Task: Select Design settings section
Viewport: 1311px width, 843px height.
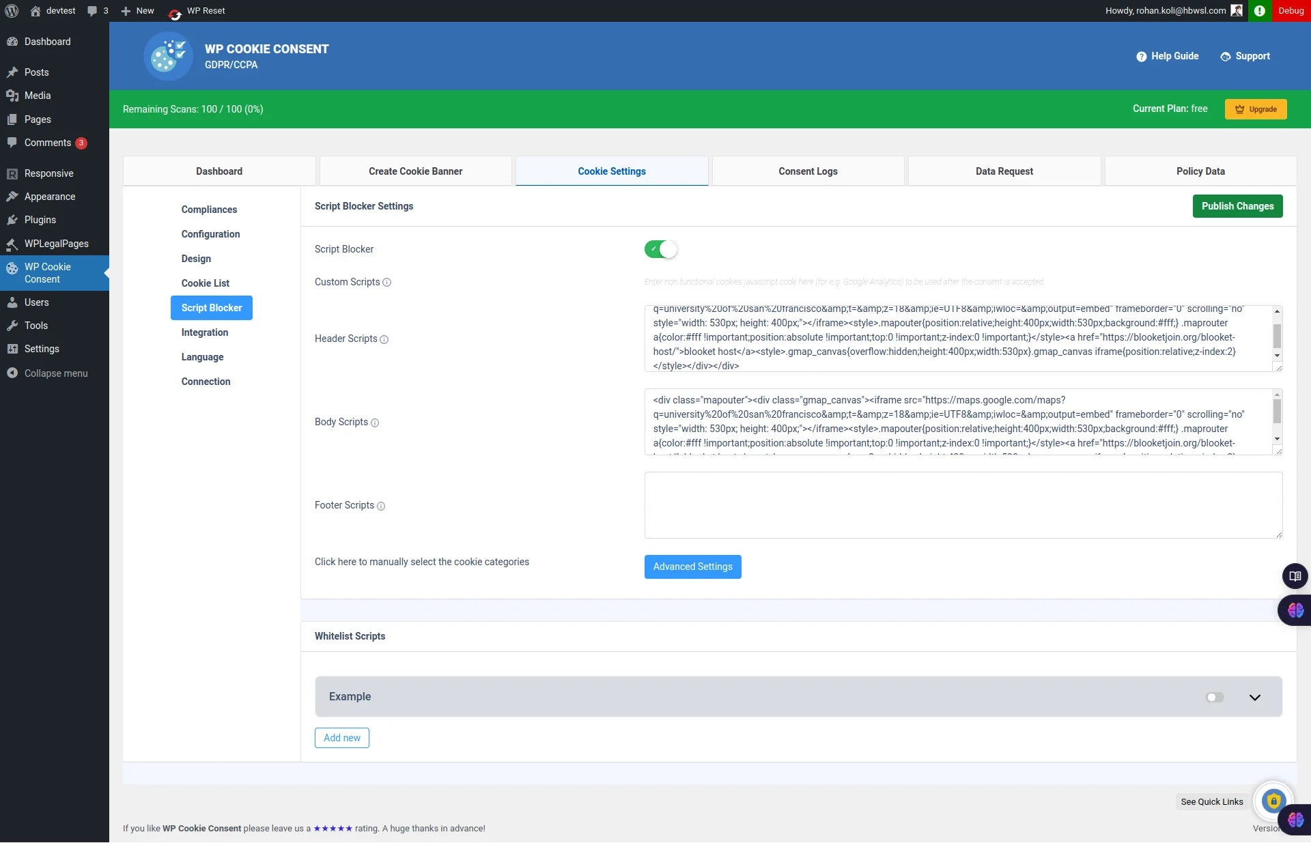Action: click(x=197, y=259)
